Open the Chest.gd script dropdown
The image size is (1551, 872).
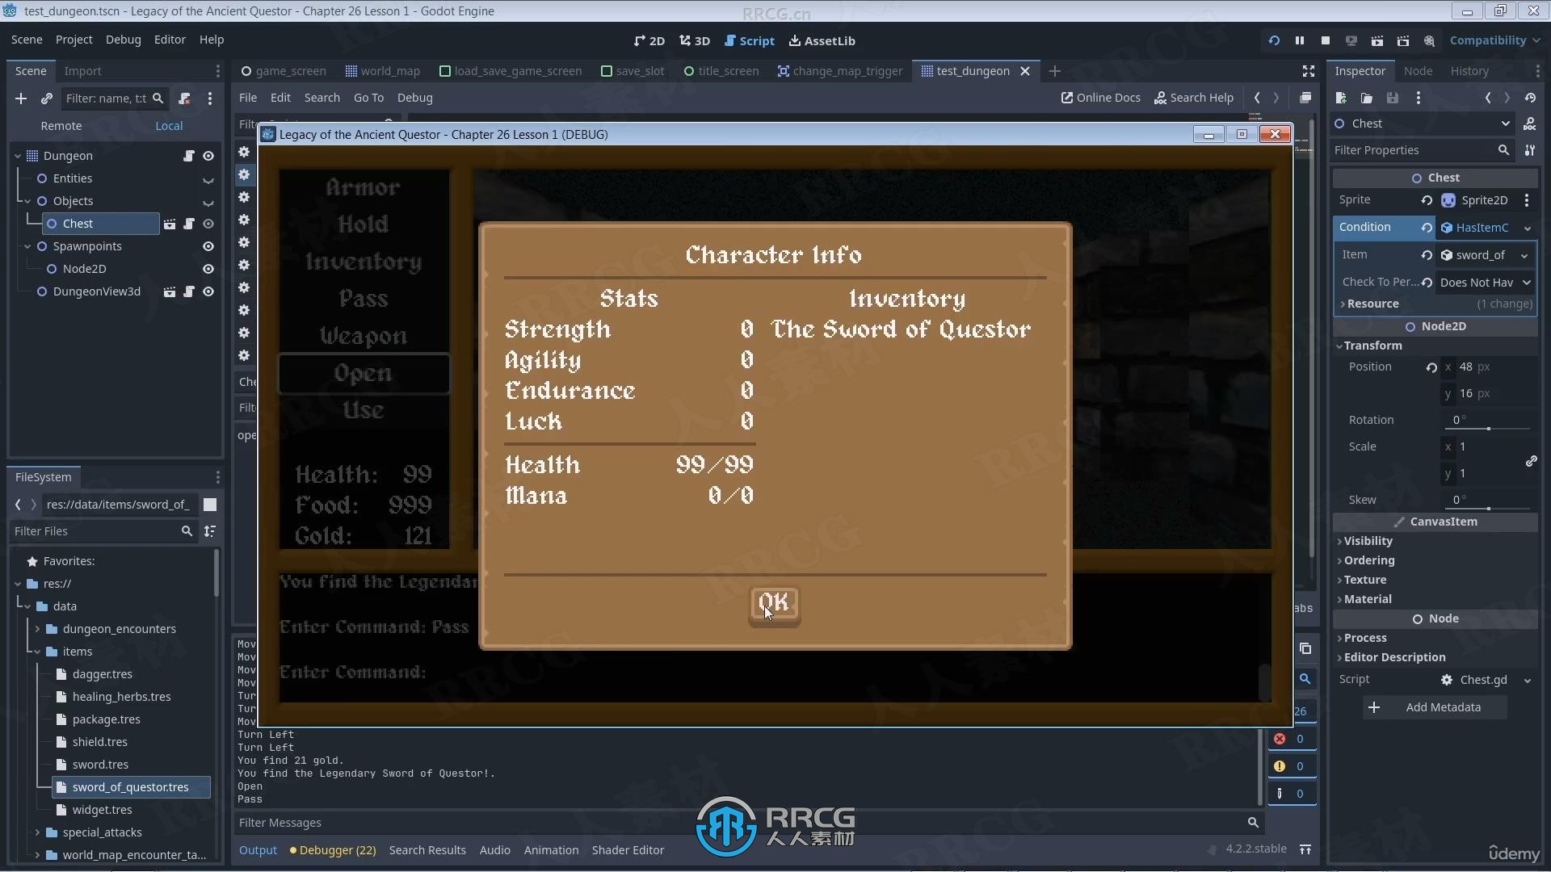1527,680
